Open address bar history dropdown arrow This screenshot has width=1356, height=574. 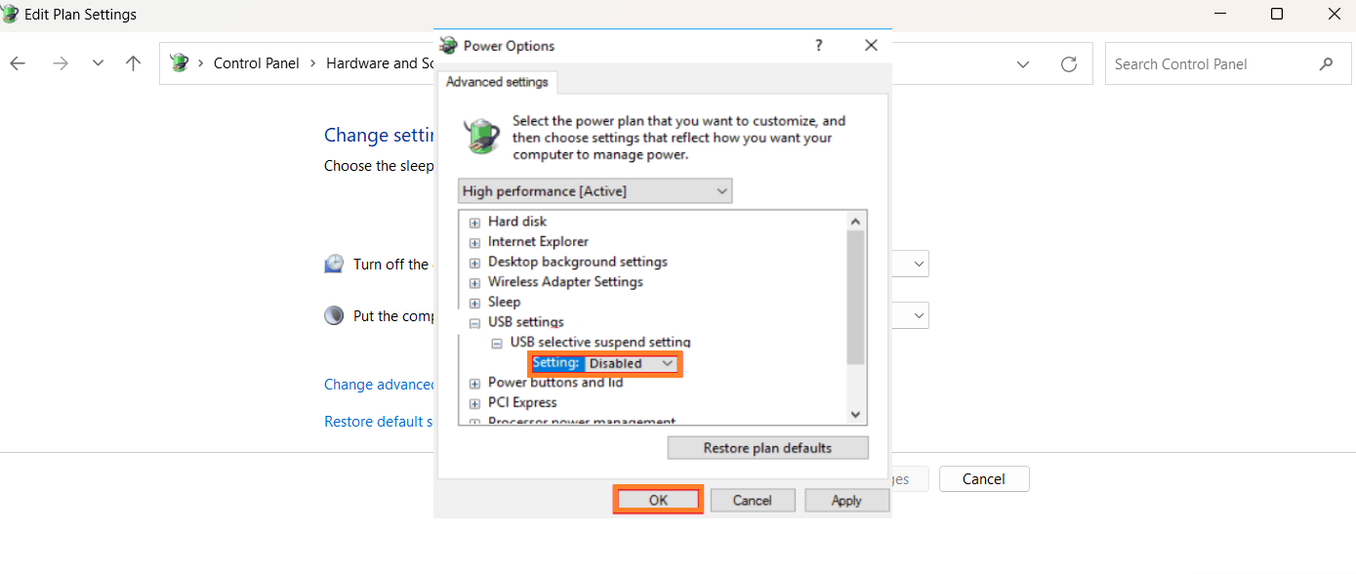[x=1023, y=63]
